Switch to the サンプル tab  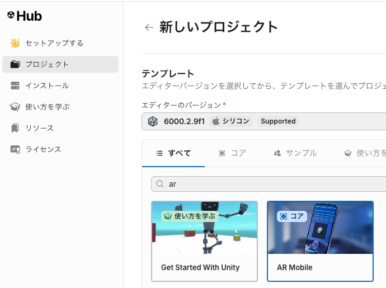click(x=296, y=153)
